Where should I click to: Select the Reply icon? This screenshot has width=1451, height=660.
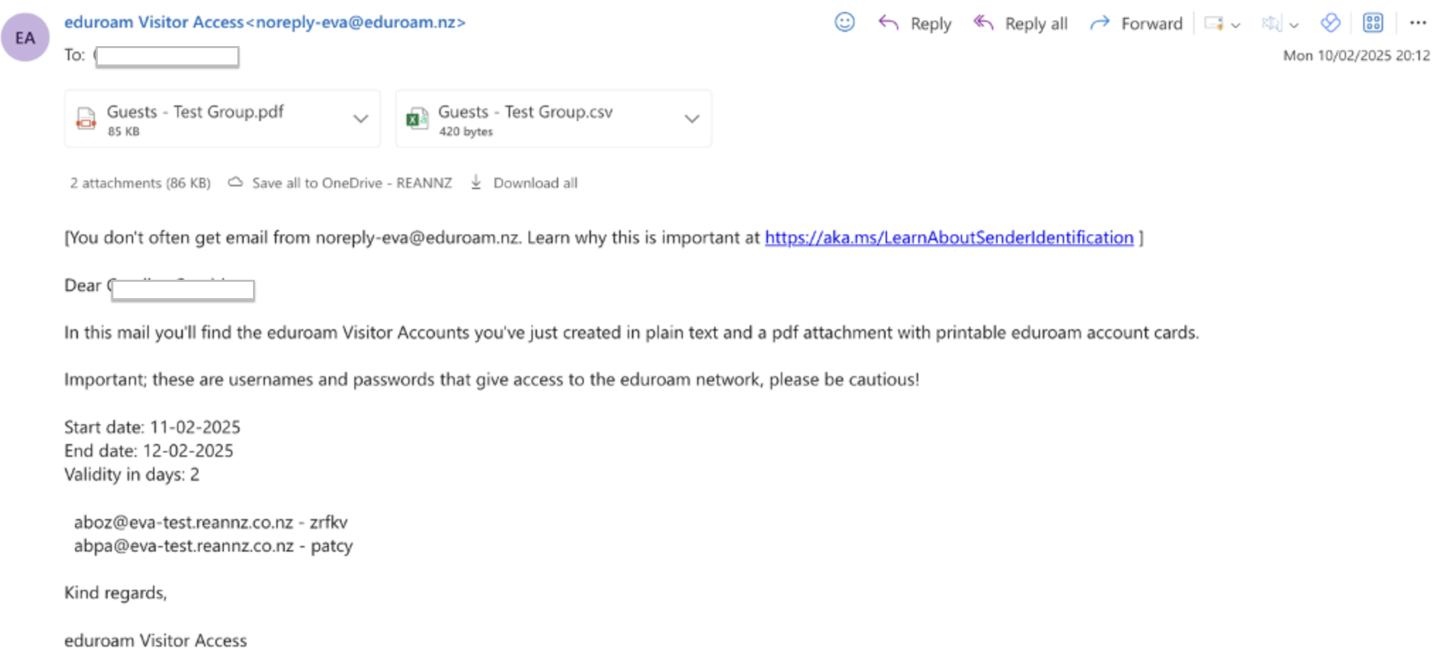[887, 22]
